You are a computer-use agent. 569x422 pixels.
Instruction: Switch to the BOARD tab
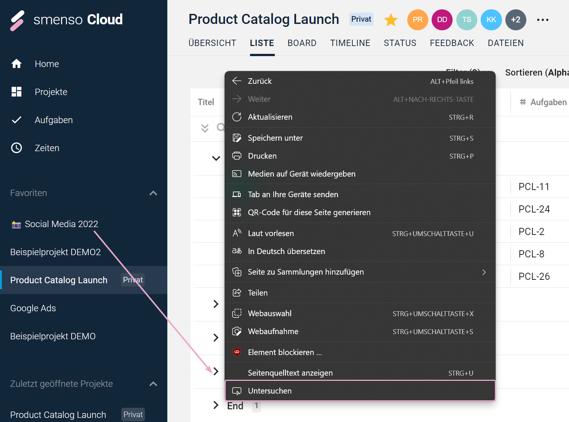[302, 43]
